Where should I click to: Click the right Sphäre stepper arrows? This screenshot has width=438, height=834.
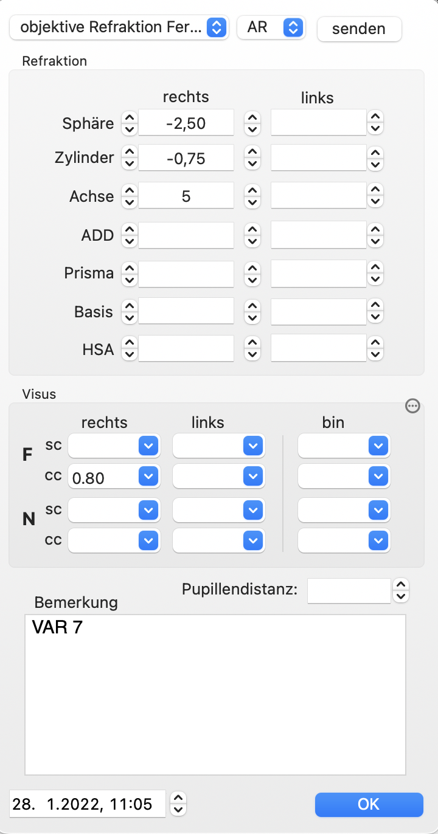pyautogui.click(x=130, y=123)
